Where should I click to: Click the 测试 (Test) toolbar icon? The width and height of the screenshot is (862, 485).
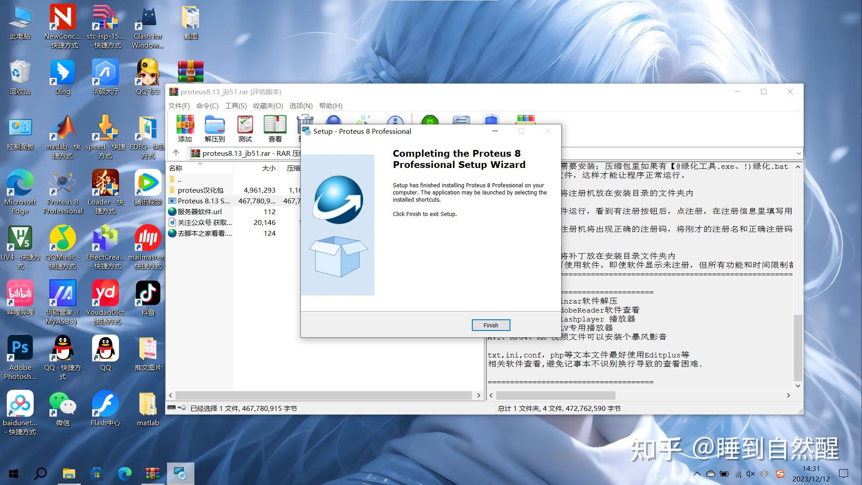(x=245, y=128)
